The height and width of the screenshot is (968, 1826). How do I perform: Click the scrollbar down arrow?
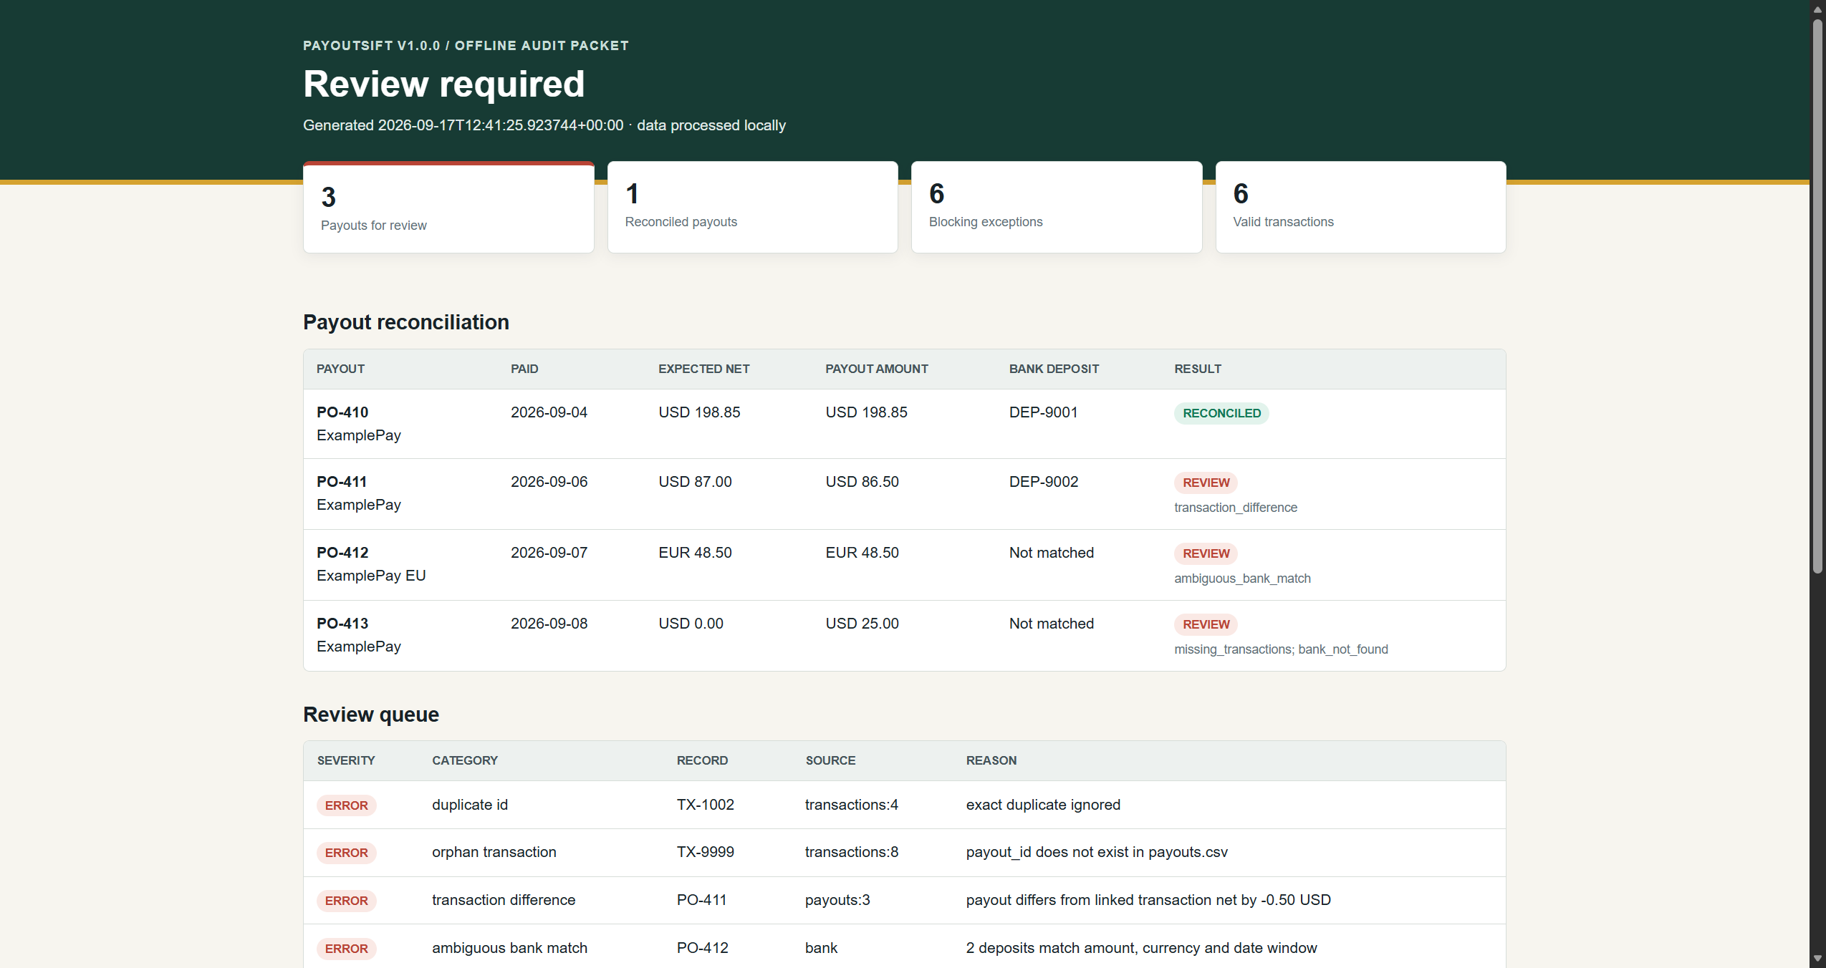tap(1817, 958)
